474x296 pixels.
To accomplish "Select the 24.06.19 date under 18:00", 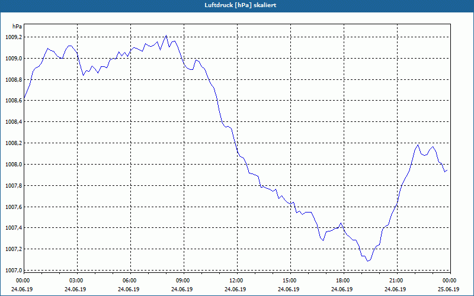I will (342, 289).
